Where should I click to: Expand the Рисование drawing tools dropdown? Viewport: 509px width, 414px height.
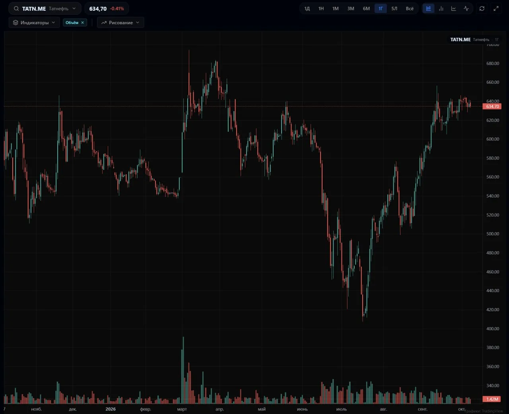point(120,23)
